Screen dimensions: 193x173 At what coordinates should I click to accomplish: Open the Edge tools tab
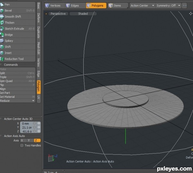39,74
